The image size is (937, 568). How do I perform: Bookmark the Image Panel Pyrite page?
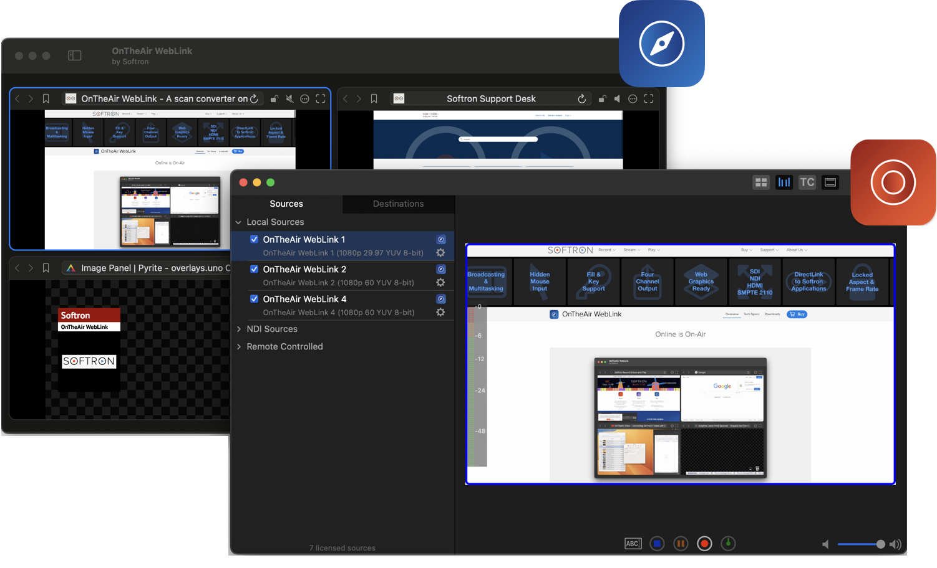(46, 268)
